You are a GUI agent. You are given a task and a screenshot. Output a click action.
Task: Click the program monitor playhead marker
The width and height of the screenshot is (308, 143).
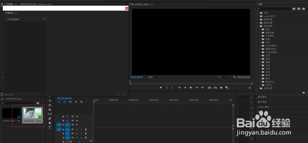click(x=130, y=81)
